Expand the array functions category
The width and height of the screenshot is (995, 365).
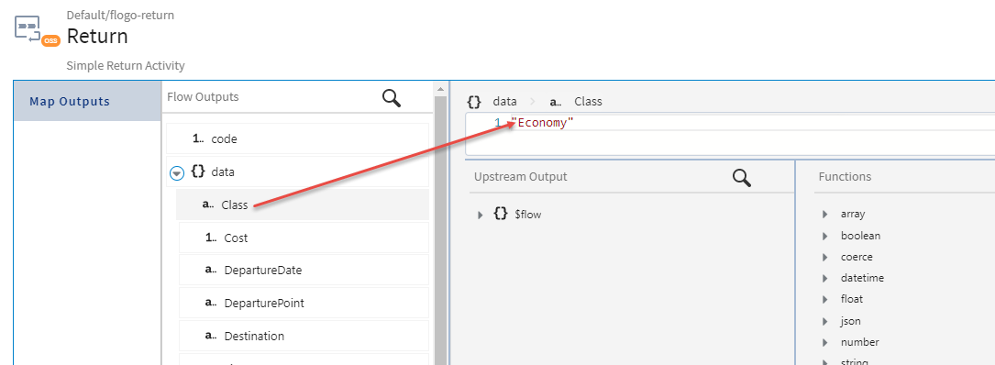825,215
